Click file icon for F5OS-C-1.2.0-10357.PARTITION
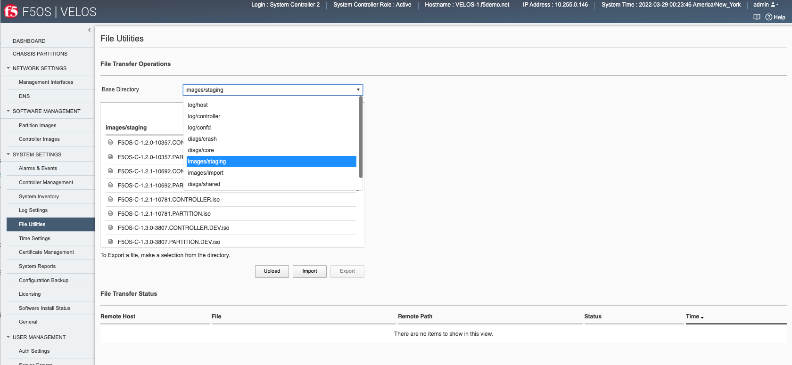The image size is (792, 365). click(x=111, y=157)
